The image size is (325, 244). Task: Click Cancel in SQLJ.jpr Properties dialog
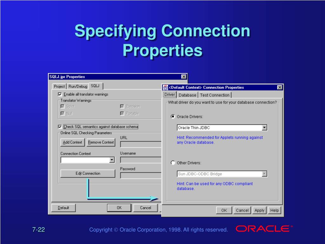pyautogui.click(x=145, y=208)
